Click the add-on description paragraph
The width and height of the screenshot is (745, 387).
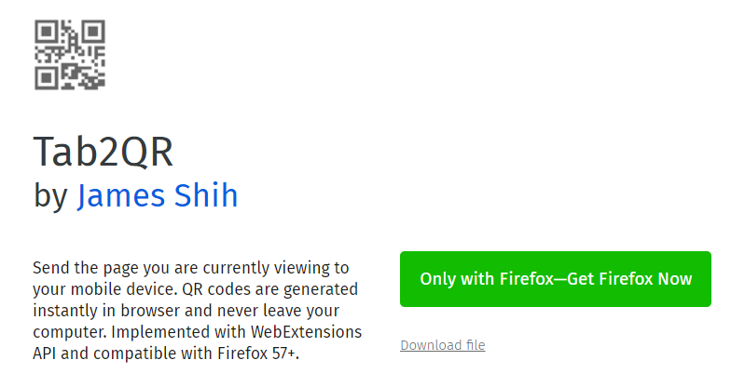[x=197, y=311]
